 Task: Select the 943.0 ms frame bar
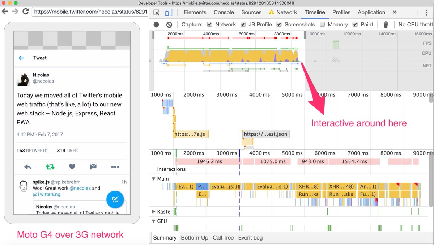click(313, 161)
